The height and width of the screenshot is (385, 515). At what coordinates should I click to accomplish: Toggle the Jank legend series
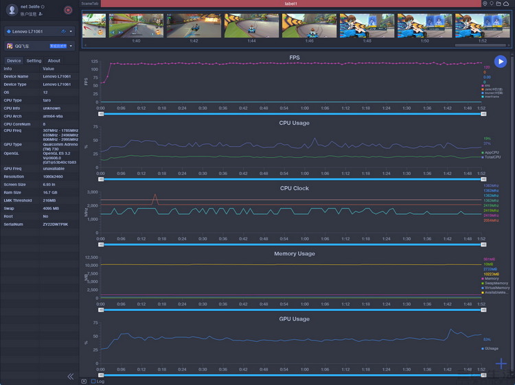tap(492, 89)
